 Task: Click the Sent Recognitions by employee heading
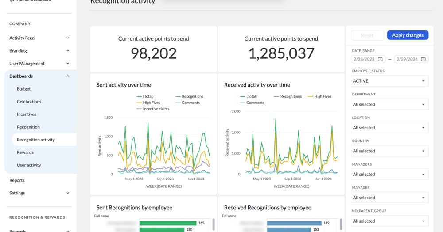134,208
